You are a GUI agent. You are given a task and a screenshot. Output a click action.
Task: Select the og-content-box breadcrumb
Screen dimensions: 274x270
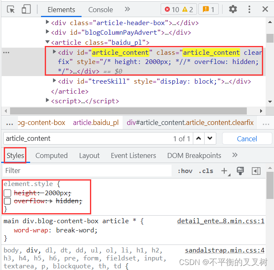click(41, 122)
